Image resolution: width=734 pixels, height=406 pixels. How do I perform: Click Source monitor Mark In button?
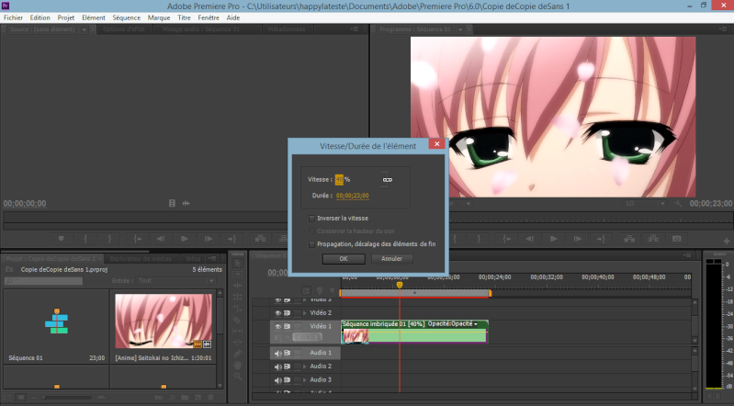(x=85, y=239)
